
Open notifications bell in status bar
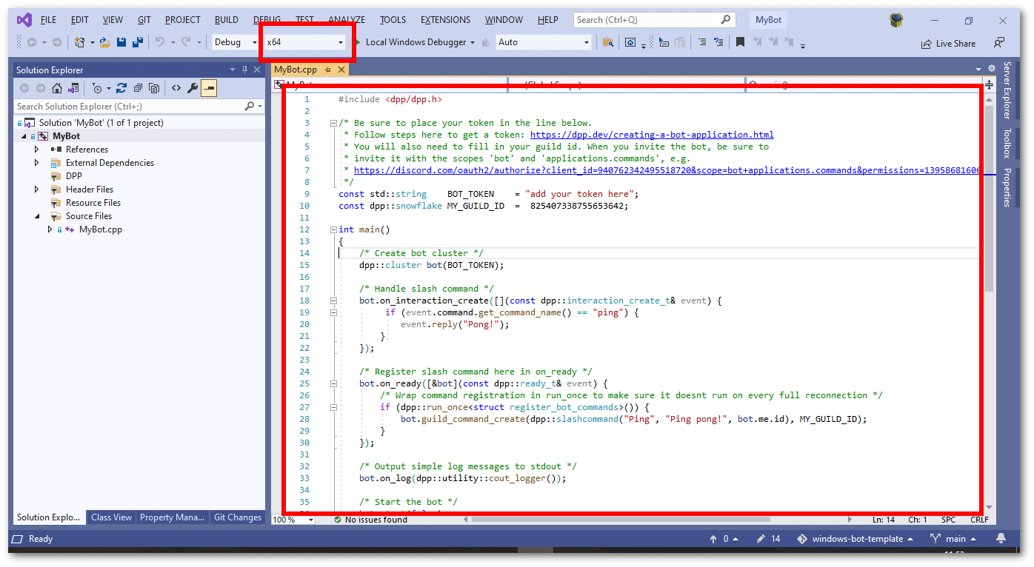pyautogui.click(x=1001, y=538)
